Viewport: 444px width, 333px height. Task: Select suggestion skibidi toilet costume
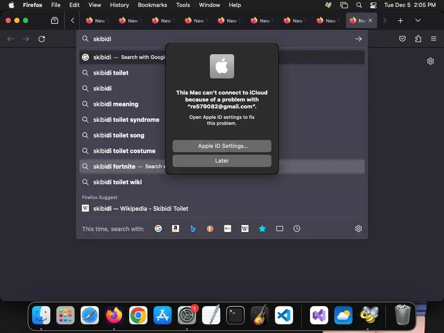222,151
